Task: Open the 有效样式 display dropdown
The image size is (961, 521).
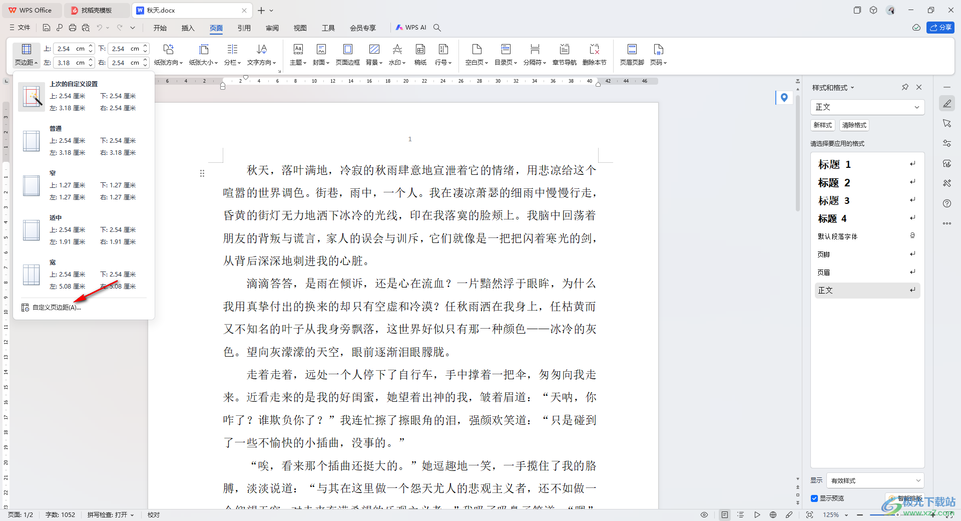Action: pyautogui.click(x=875, y=480)
